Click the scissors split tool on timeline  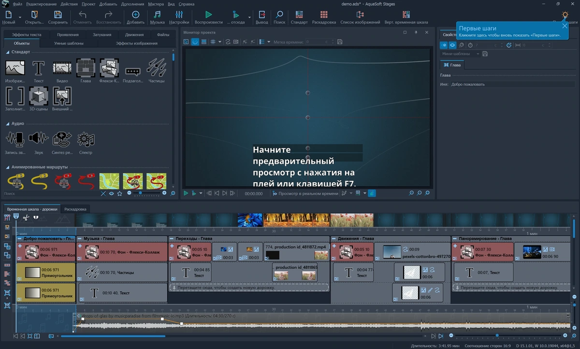coord(26,218)
